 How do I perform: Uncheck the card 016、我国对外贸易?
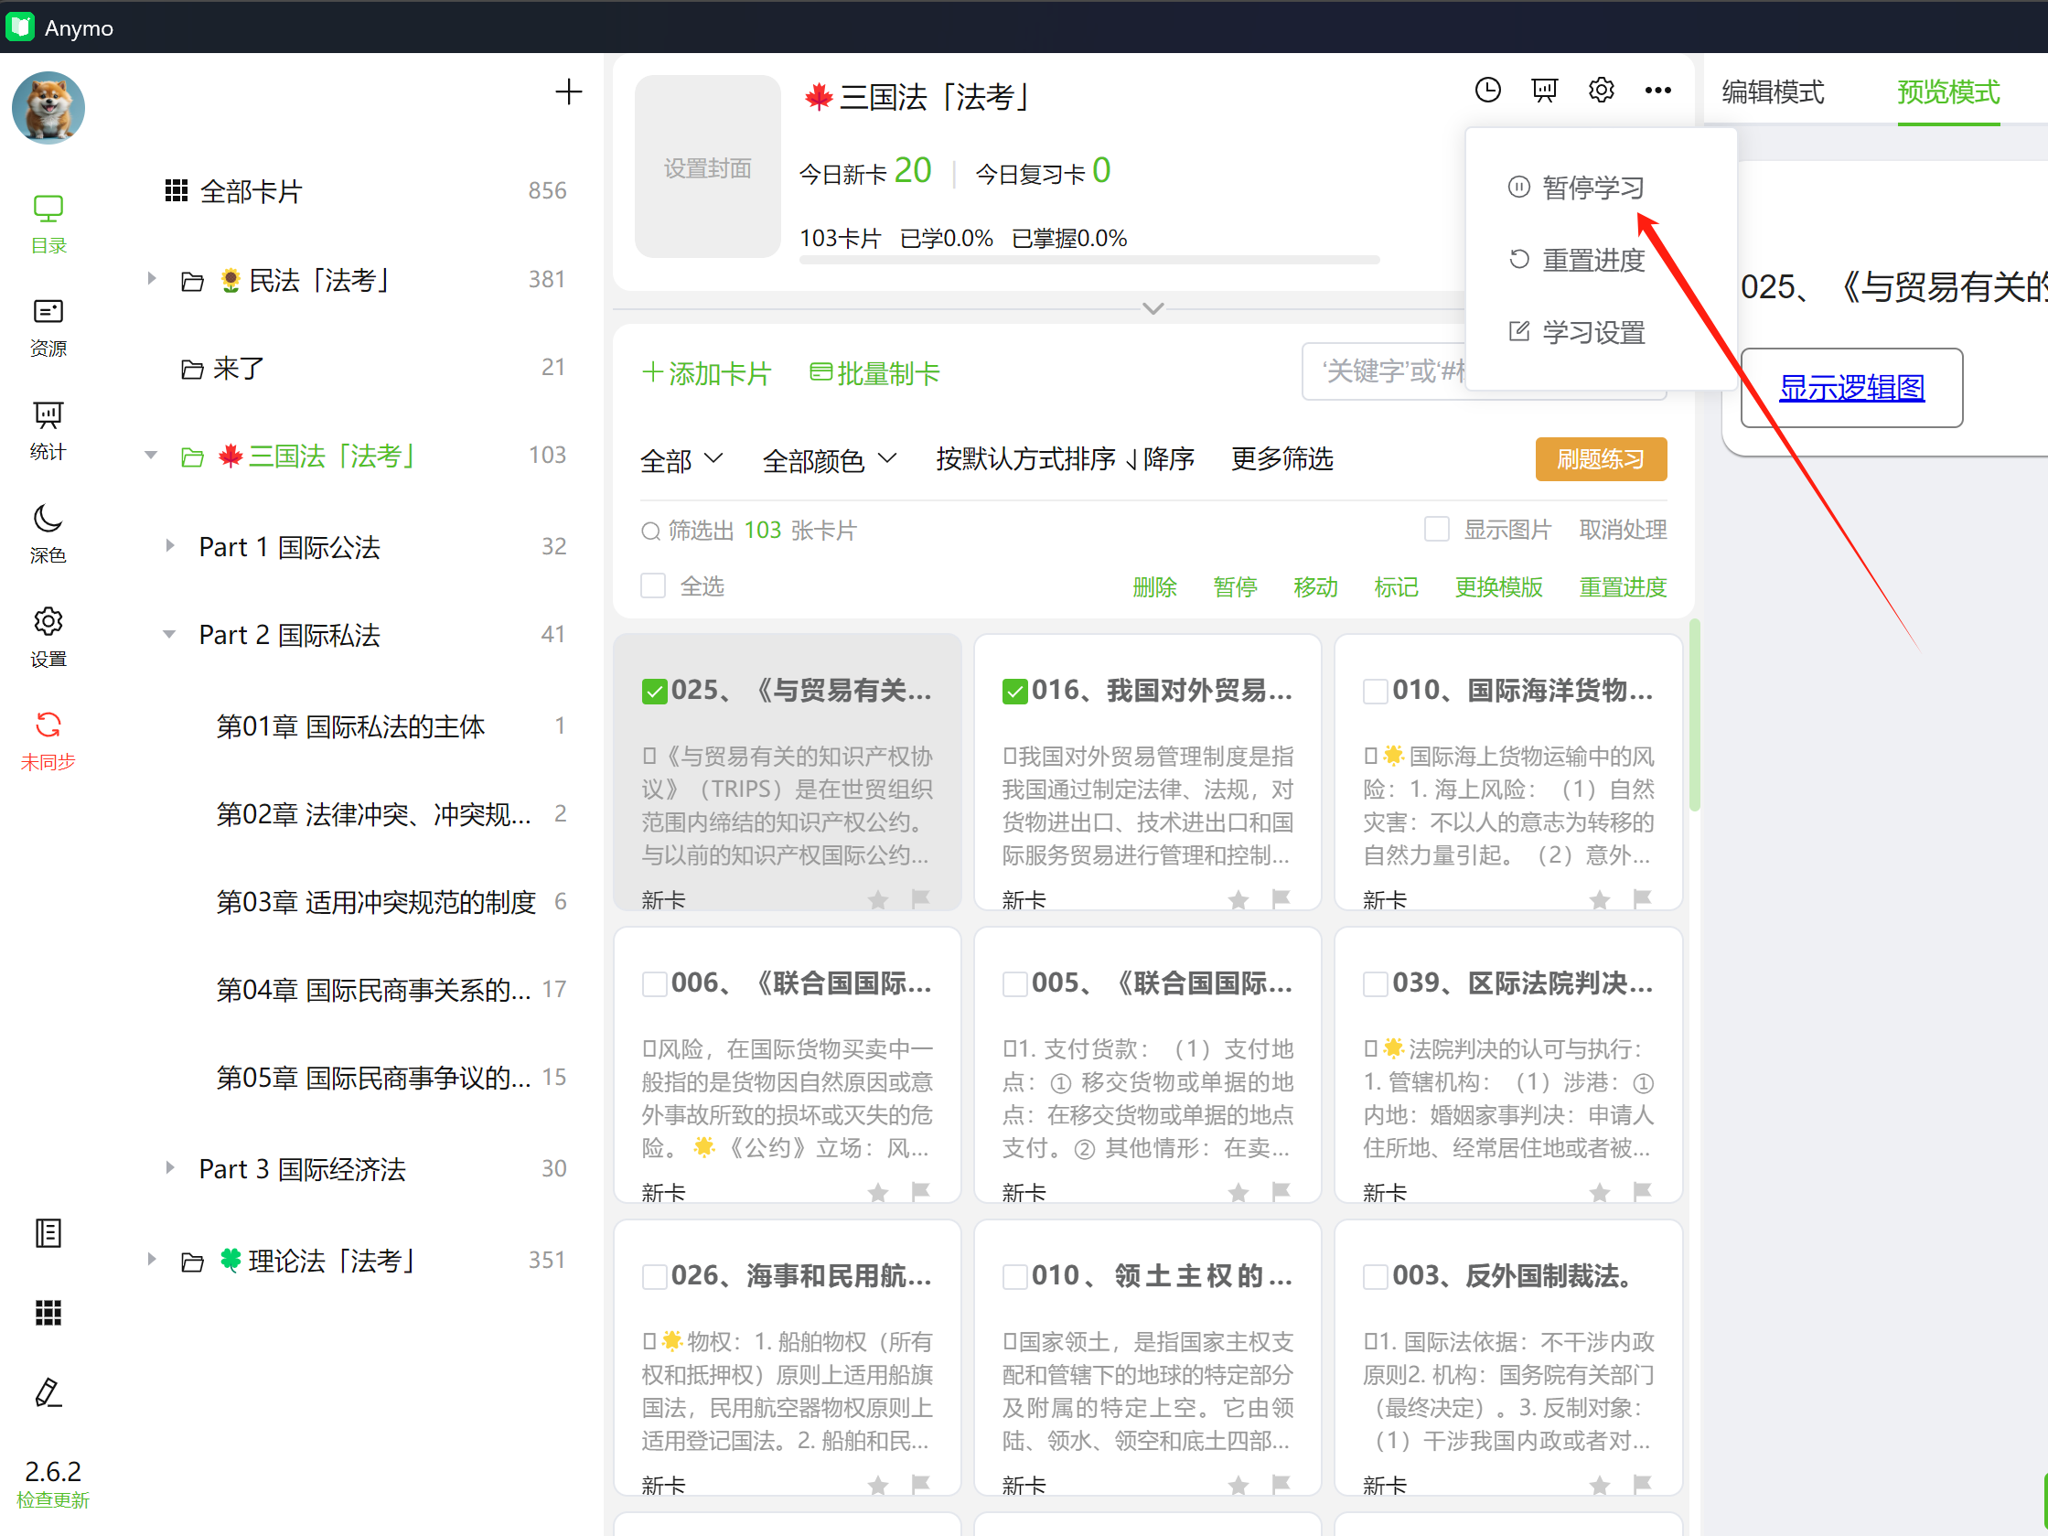1014,692
